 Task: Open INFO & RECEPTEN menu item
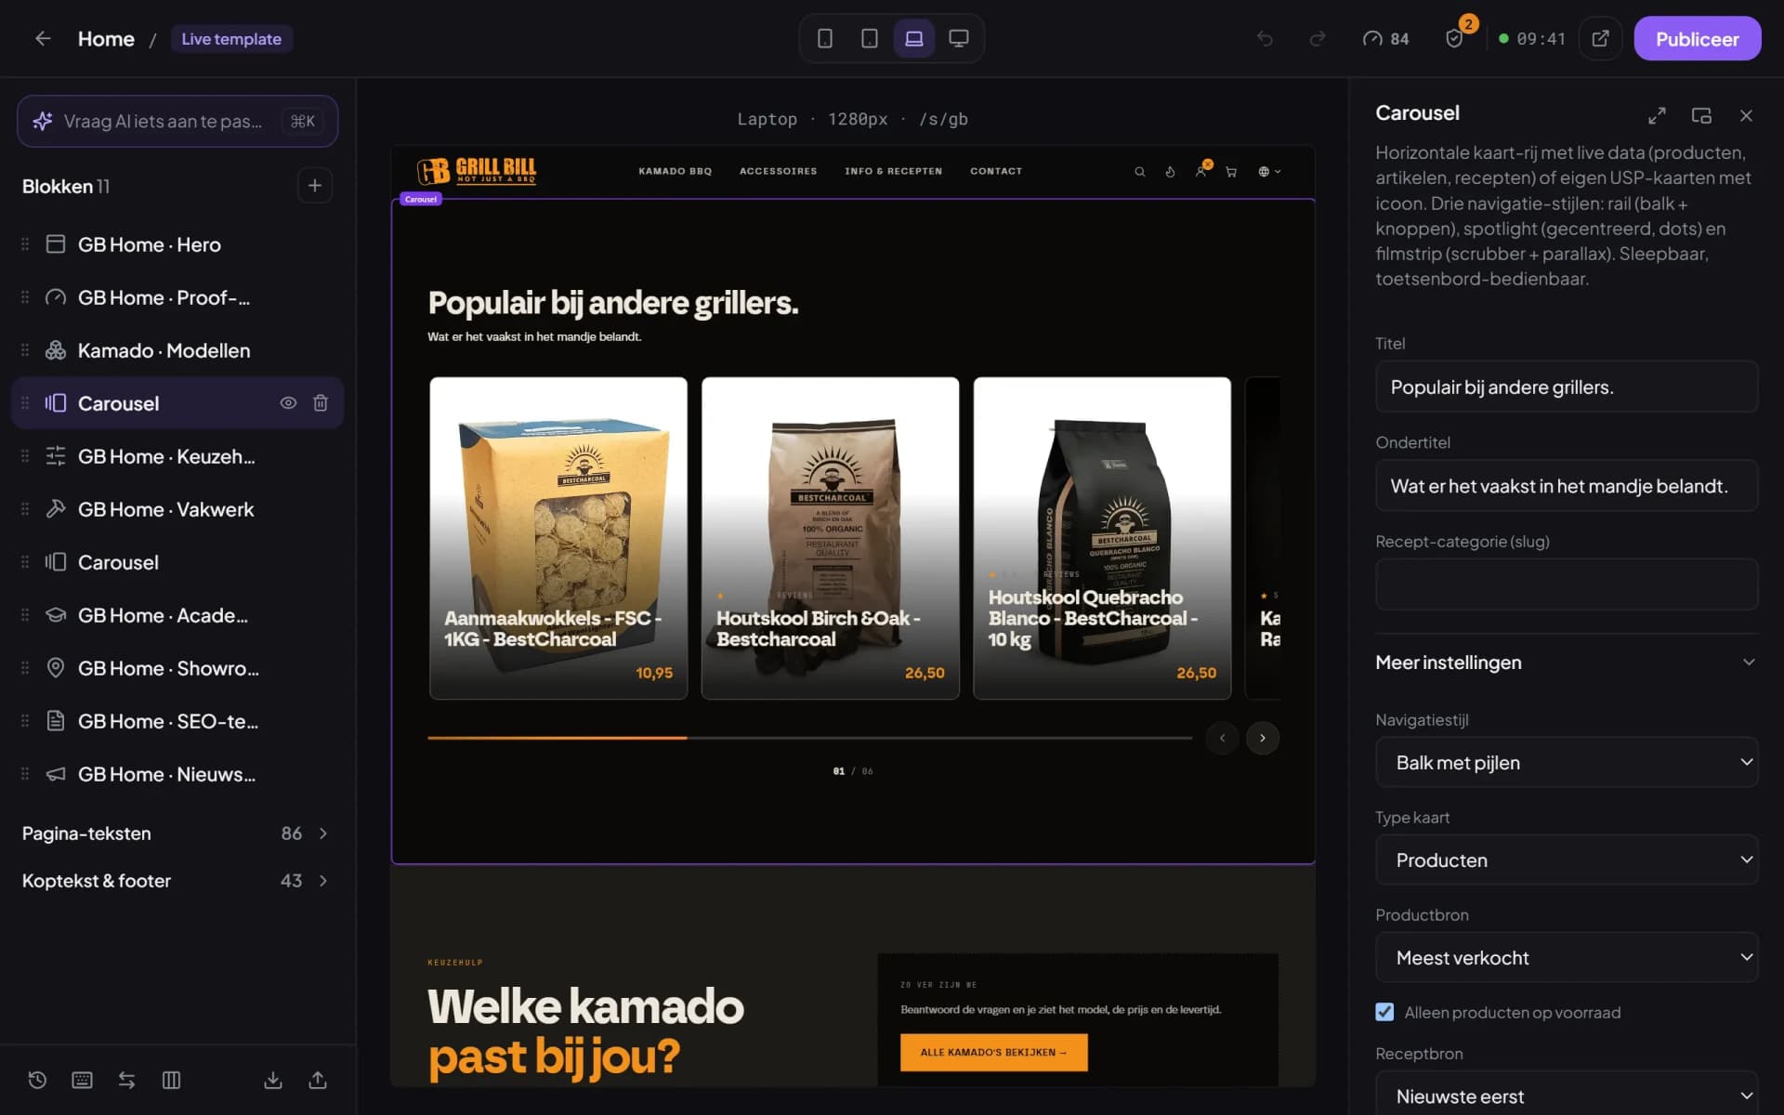click(x=893, y=171)
